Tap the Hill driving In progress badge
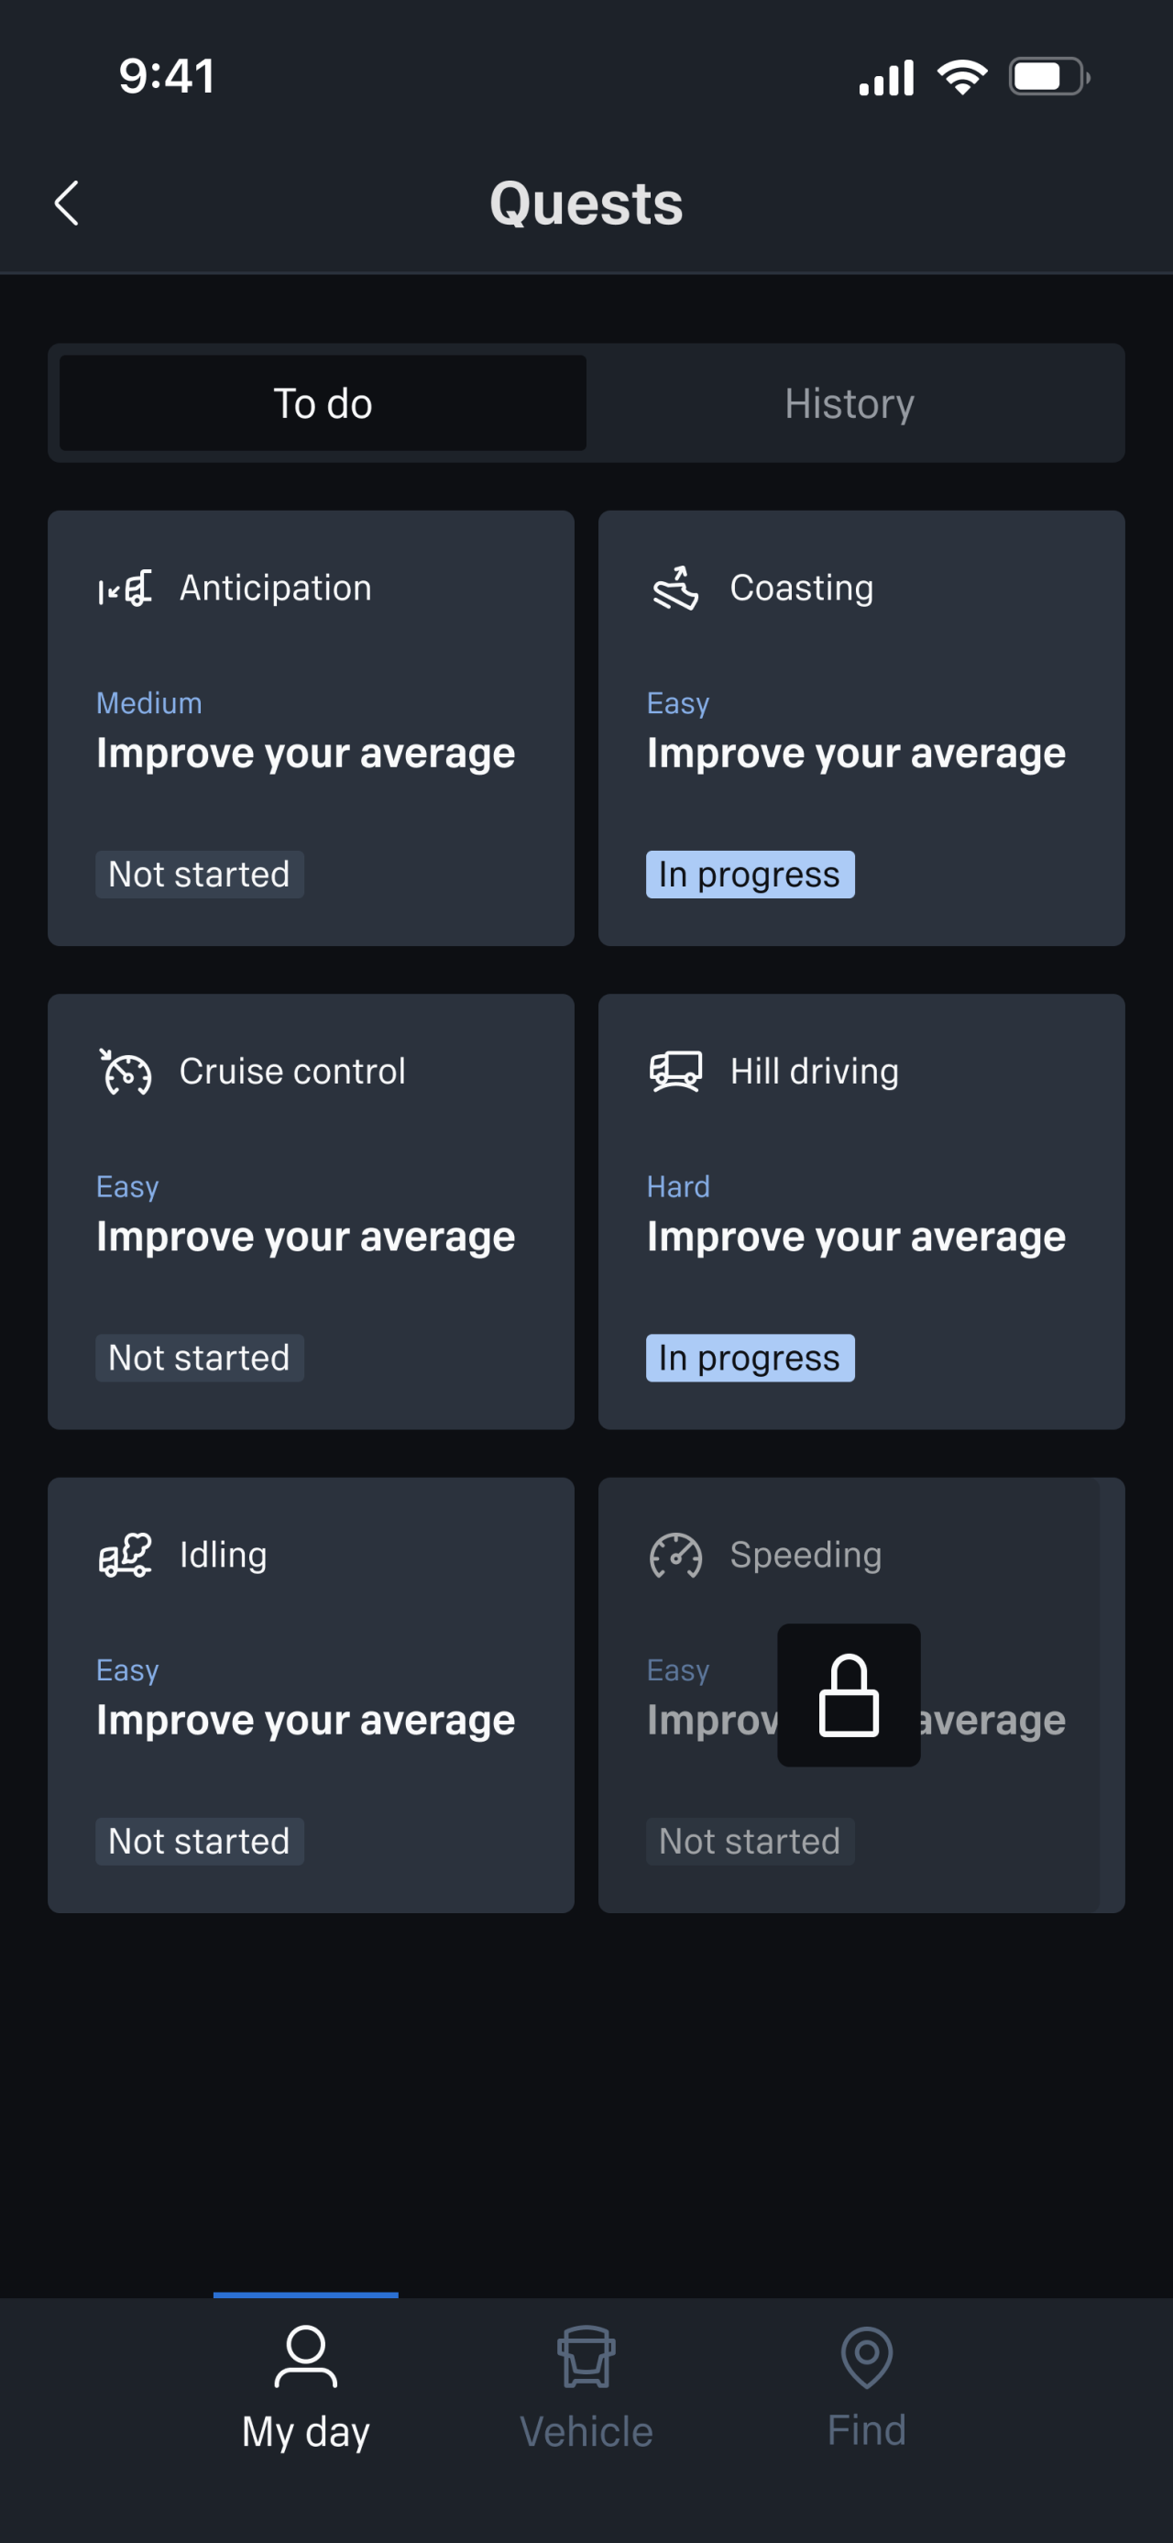The height and width of the screenshot is (2543, 1173). point(750,1359)
